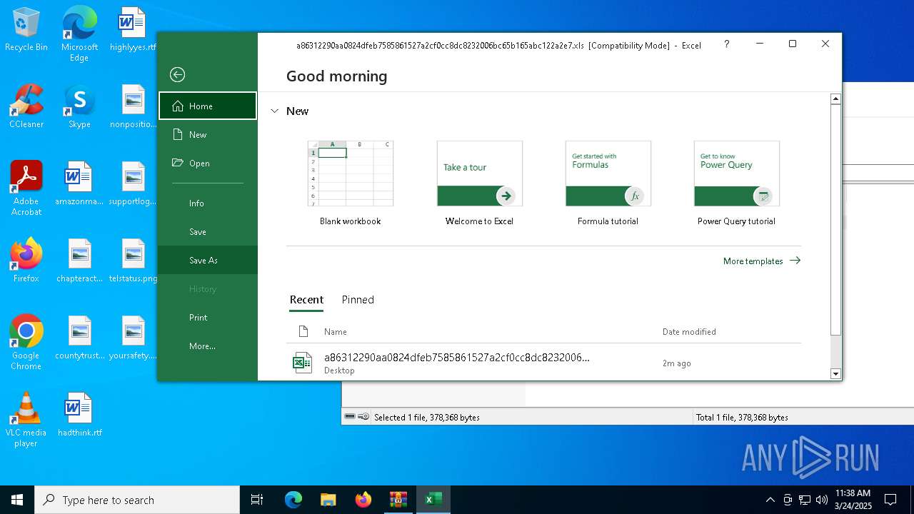Select chapteract... image file on desktop
The width and height of the screenshot is (914, 514).
(79, 261)
